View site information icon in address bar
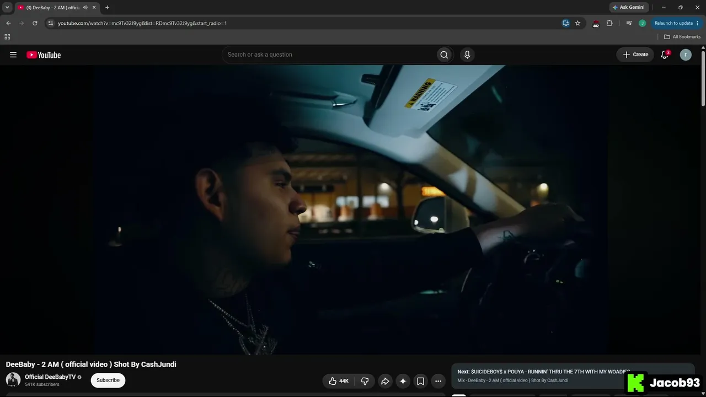706x397 pixels. (x=51, y=23)
